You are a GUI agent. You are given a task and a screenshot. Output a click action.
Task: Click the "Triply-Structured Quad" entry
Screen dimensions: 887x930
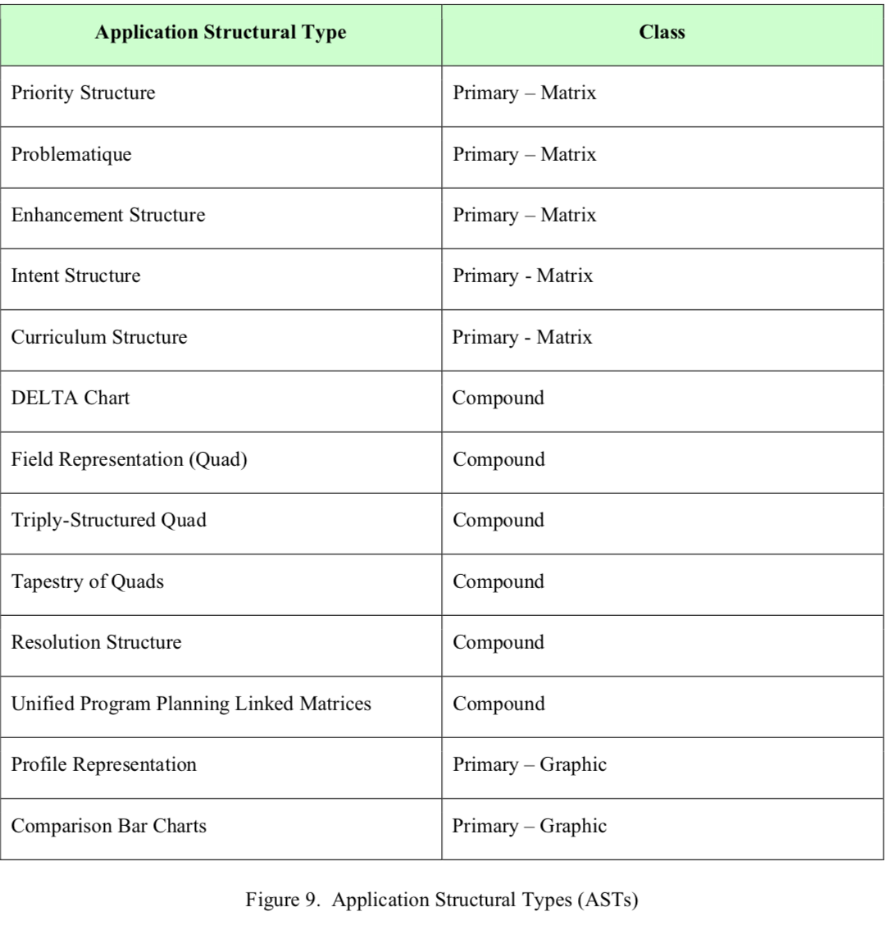tap(109, 520)
